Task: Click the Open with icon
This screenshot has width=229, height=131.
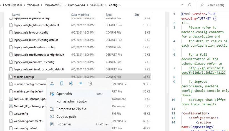Action: coord(52,94)
